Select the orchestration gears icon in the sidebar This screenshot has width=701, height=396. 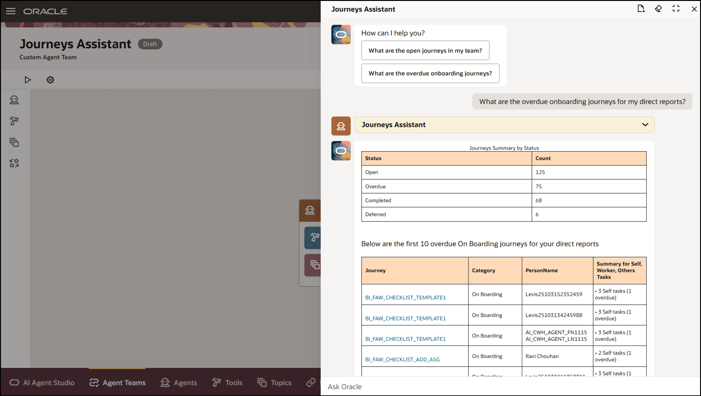click(x=14, y=163)
